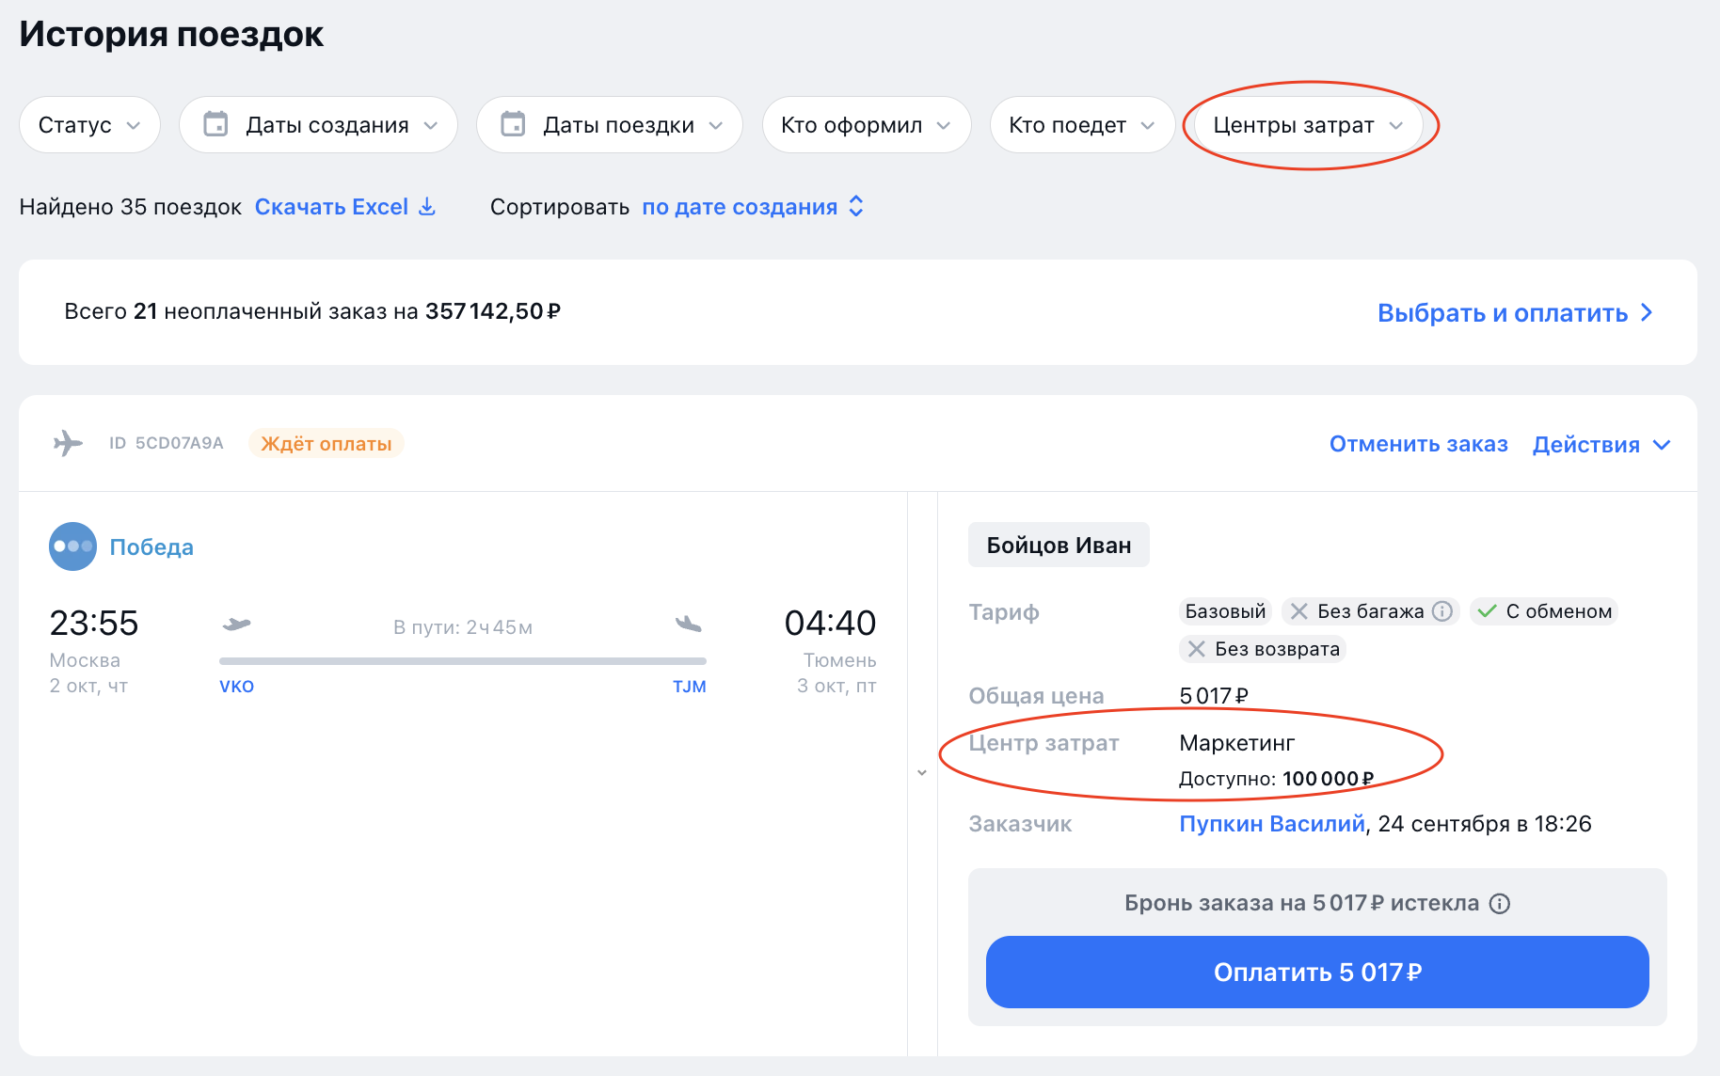The height and width of the screenshot is (1076, 1720).
Task: Click info icon beside expired booking notice
Action: click(x=1500, y=904)
